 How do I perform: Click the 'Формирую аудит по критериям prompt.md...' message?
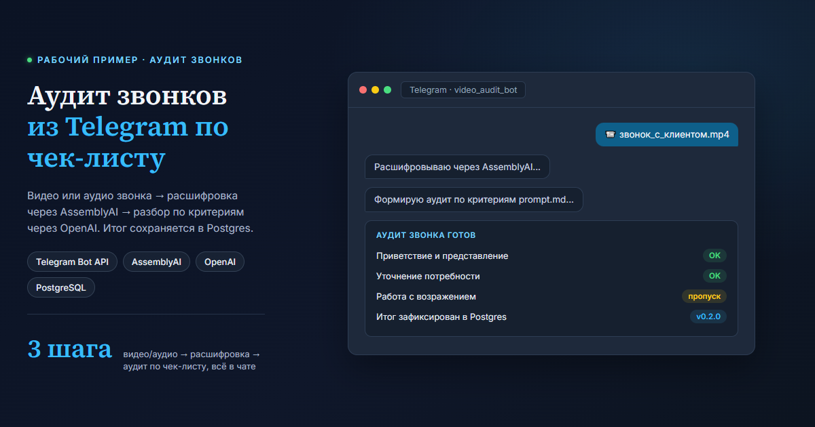(474, 200)
